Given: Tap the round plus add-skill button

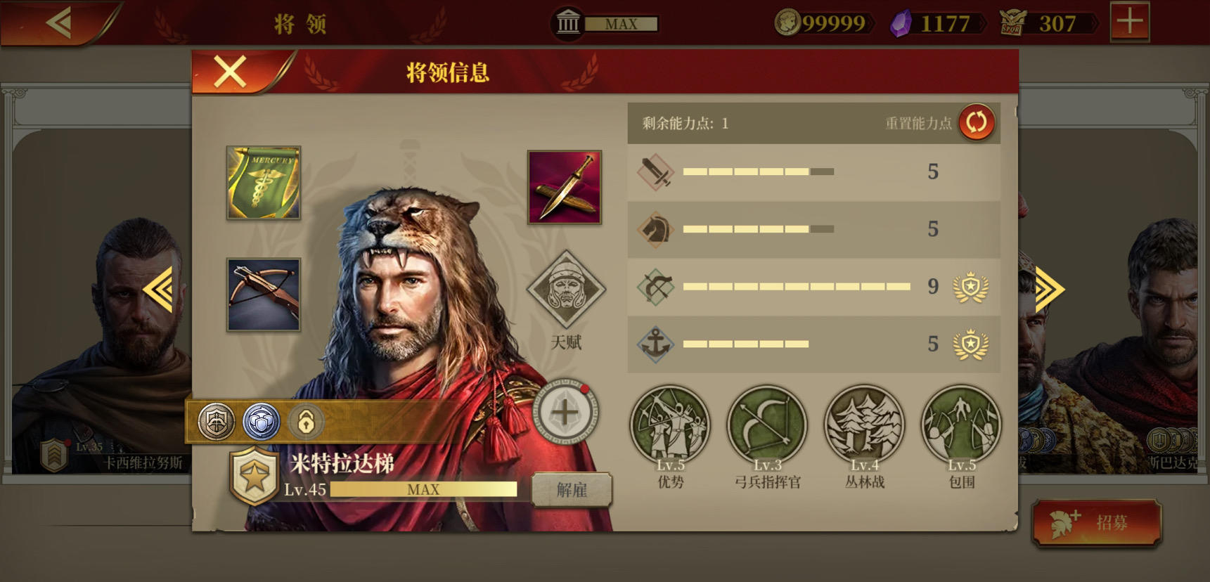Looking at the screenshot, I should [x=565, y=413].
